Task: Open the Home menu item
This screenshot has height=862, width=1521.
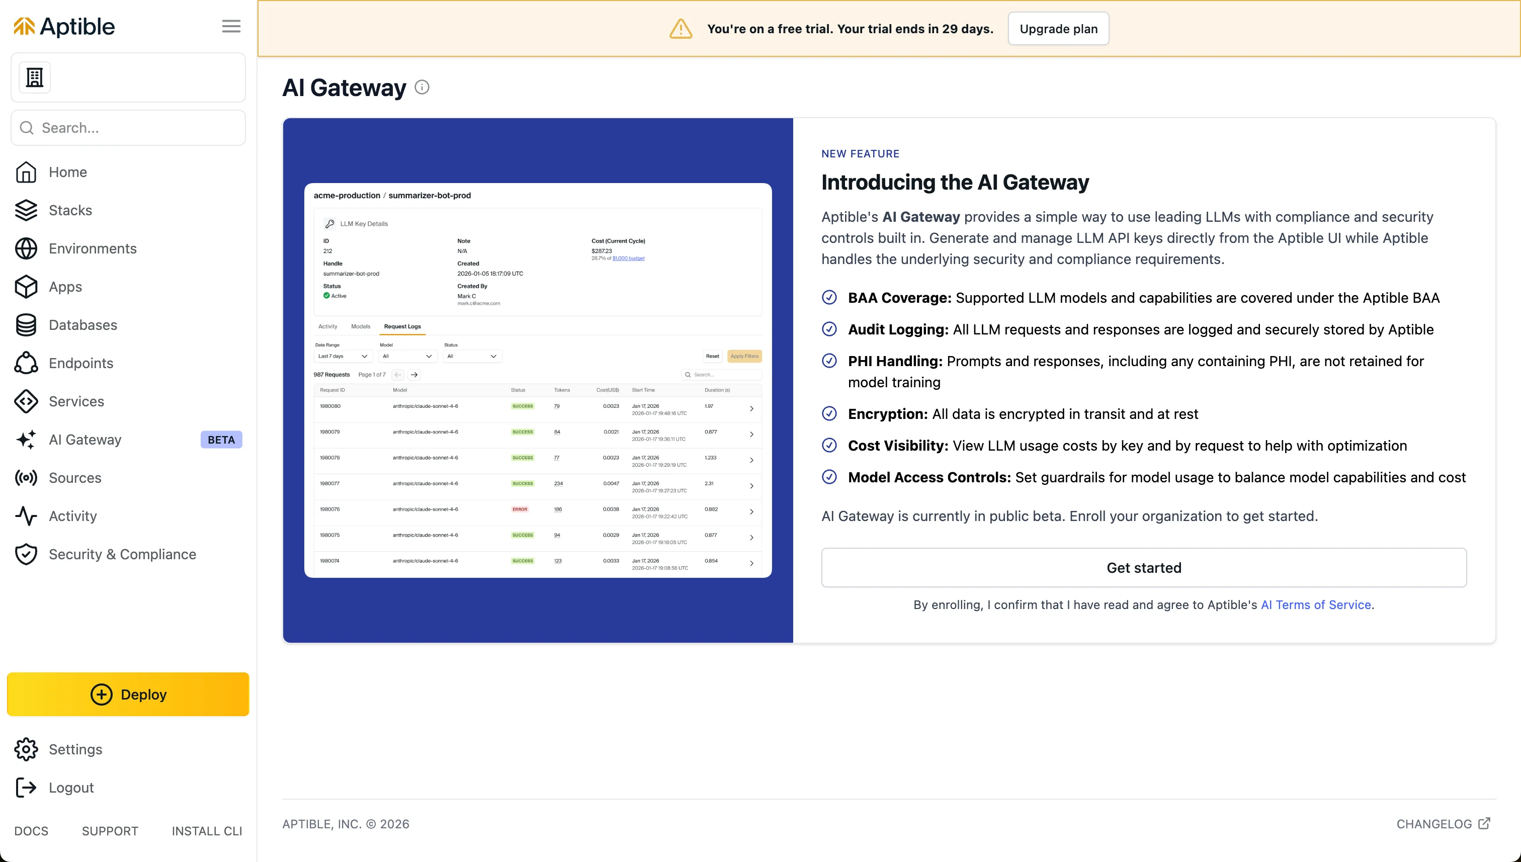Action: (x=68, y=173)
